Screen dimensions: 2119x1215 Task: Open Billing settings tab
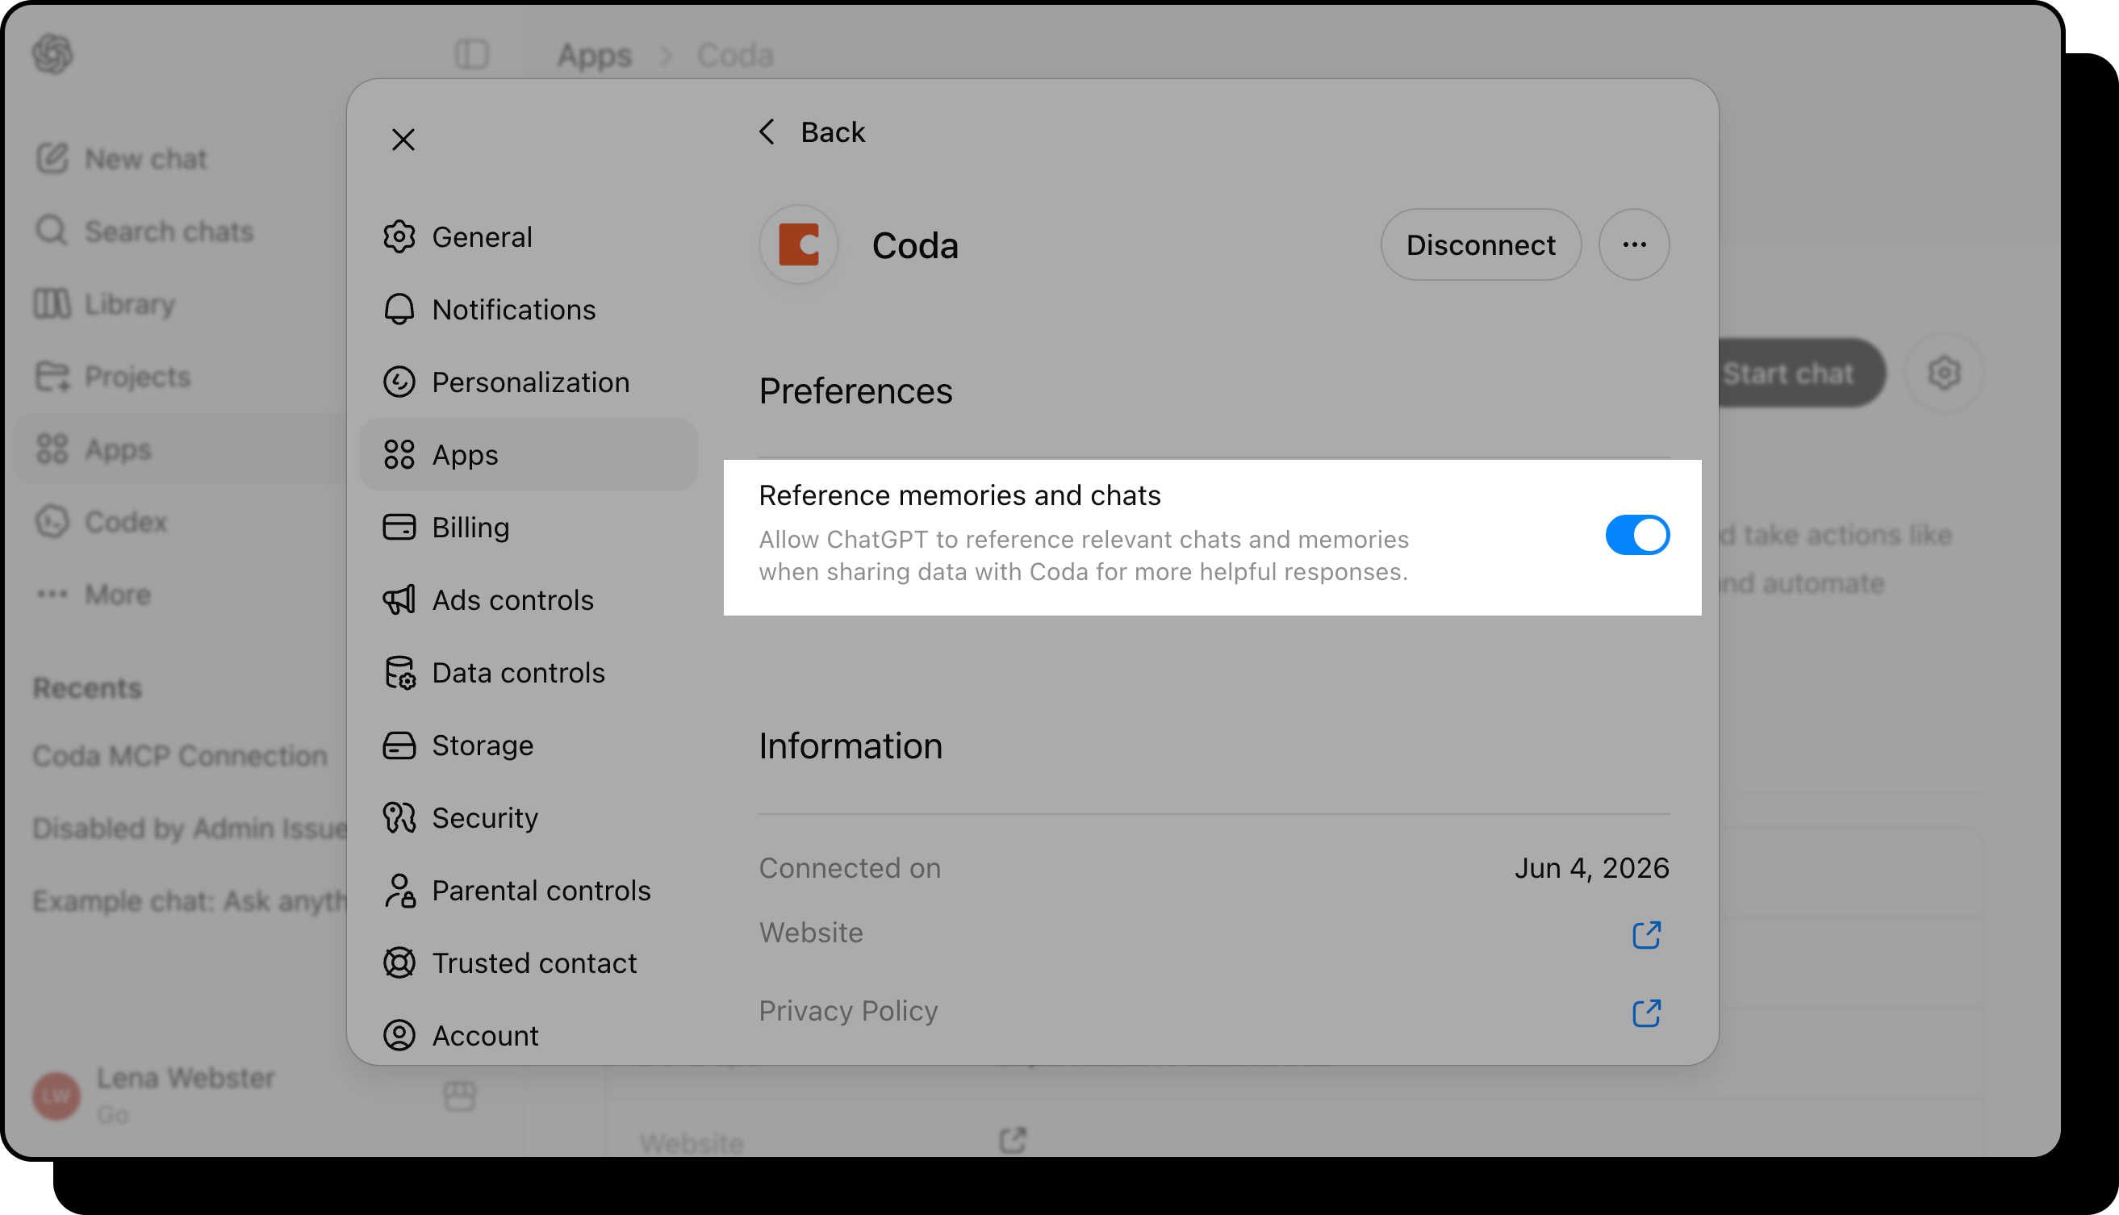point(529,528)
